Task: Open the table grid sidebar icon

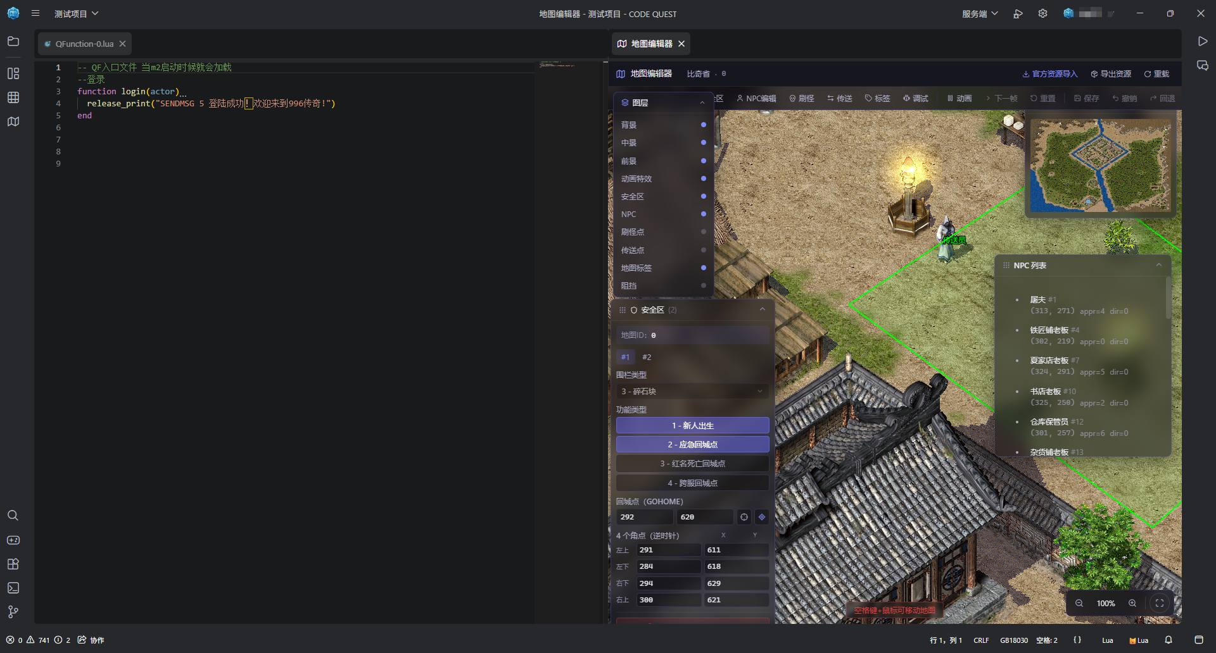Action: point(13,97)
